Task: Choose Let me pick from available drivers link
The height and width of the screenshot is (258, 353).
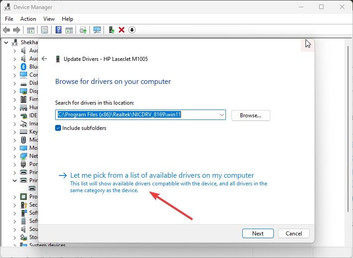Action: pos(162,175)
